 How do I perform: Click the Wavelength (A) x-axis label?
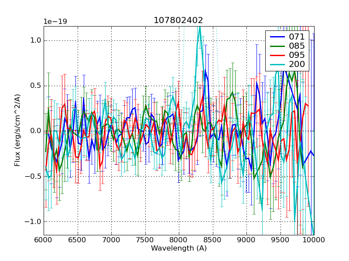[178, 248]
